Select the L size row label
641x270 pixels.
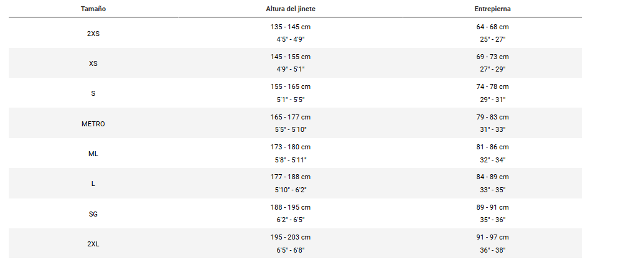pos(93,184)
